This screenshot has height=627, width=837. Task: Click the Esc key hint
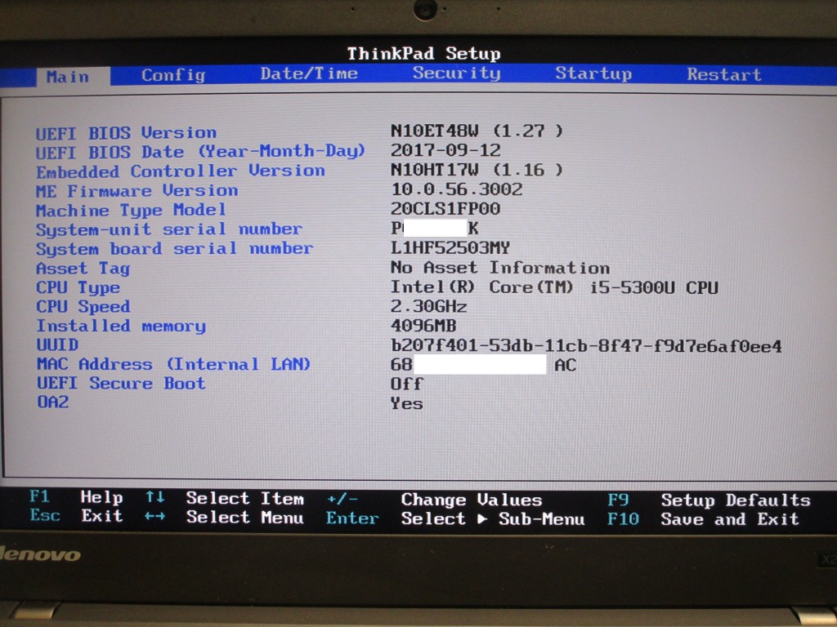click(45, 516)
